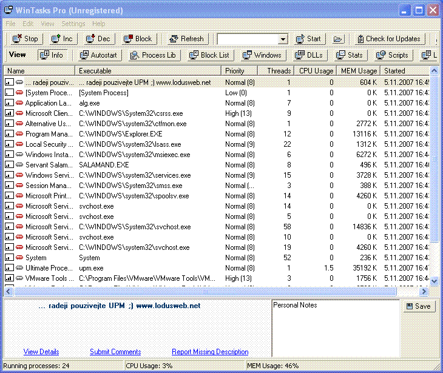Sort by the Started column header
Viewport: 443px width, 373px height.
405,70
